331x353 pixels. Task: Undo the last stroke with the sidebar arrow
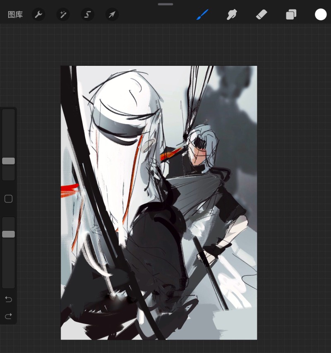tap(9, 299)
